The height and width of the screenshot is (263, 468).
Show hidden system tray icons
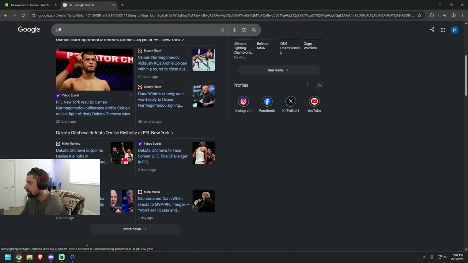tap(424, 257)
